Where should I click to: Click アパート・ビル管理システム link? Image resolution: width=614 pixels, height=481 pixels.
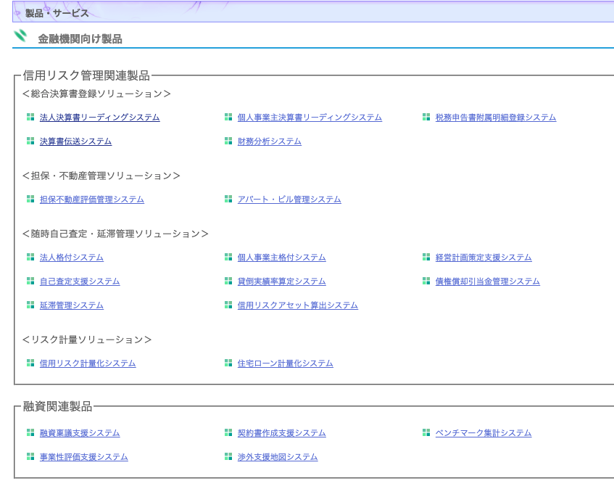289,199
